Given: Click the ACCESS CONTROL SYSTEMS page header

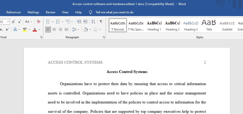Looking at the screenshot, I should point(75,62).
